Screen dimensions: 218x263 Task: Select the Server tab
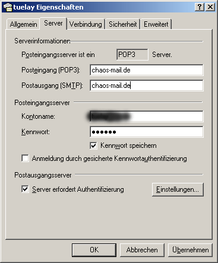(53, 23)
